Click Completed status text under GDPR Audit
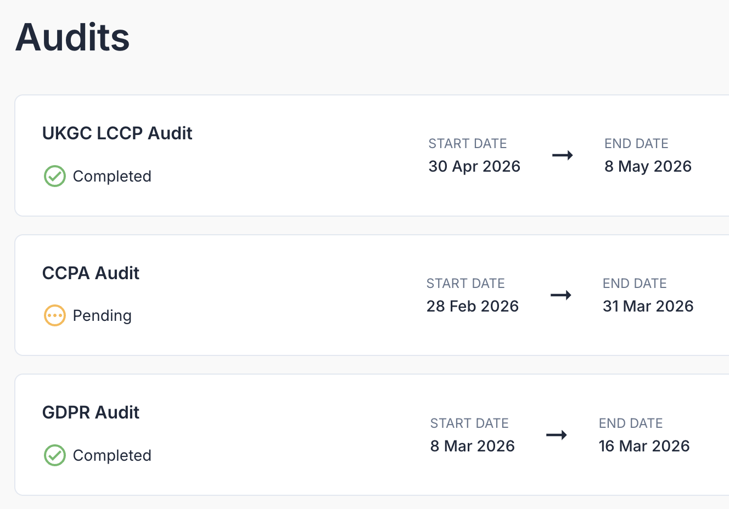This screenshot has width=729, height=509. [x=112, y=455]
